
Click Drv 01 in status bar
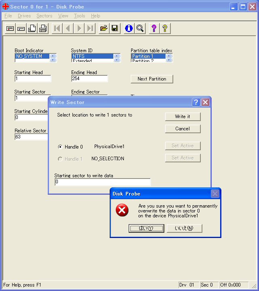189,285
